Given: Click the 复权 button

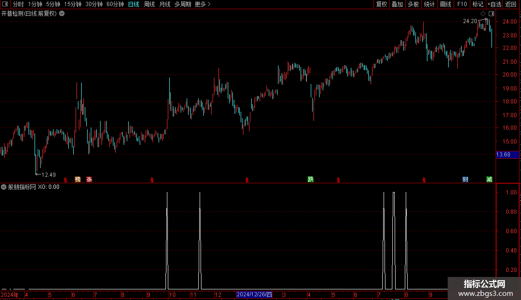Looking at the screenshot, I should point(381,4).
